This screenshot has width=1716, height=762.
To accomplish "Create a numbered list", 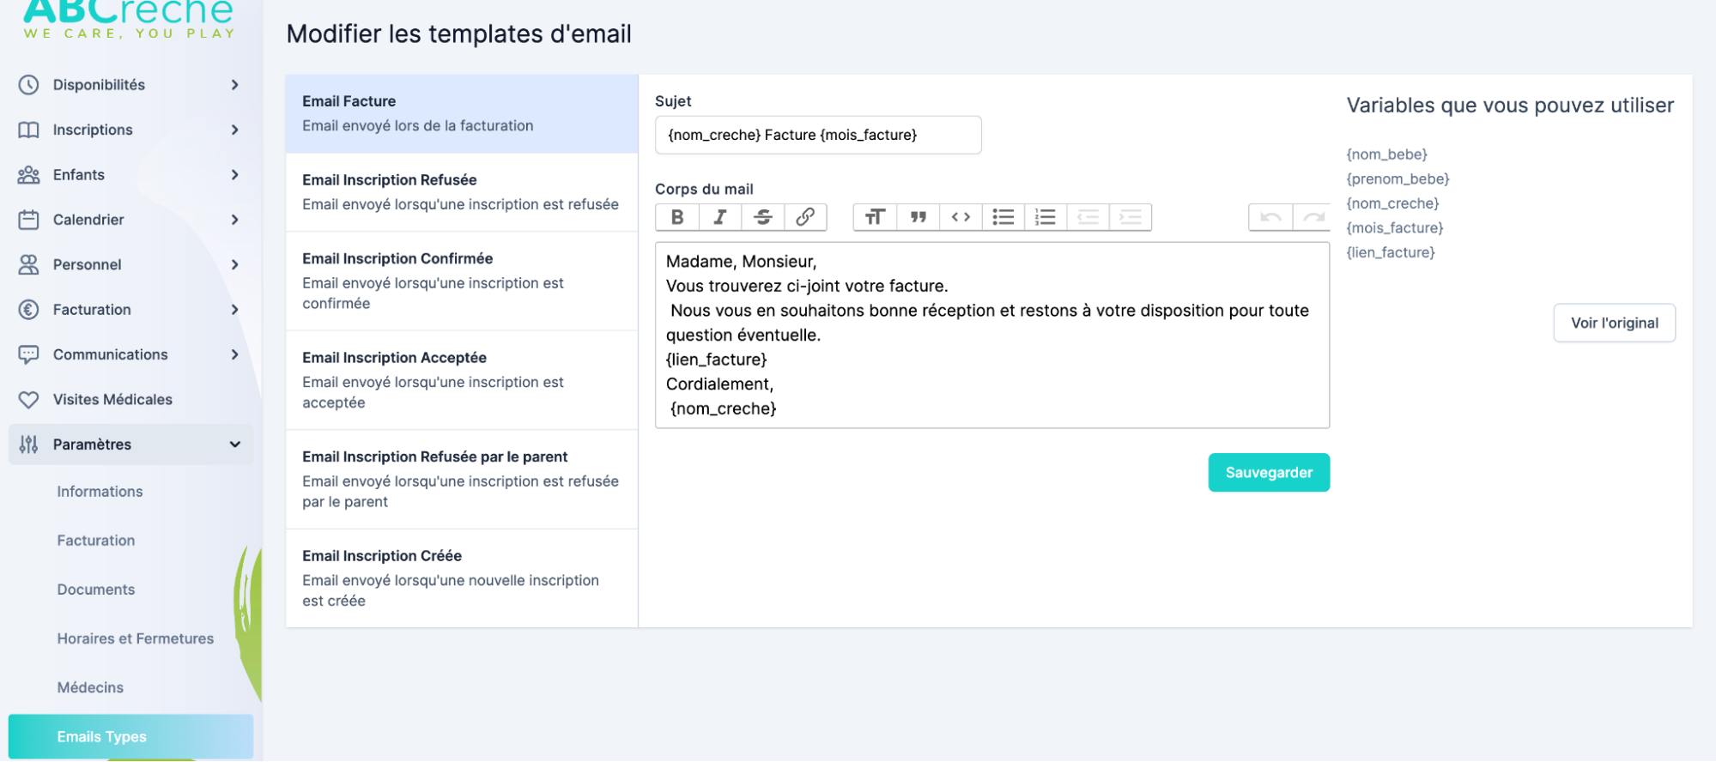I will click(x=1046, y=217).
